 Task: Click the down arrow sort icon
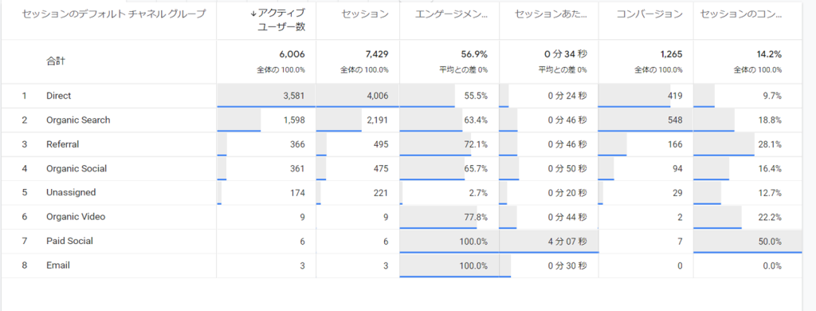253,14
